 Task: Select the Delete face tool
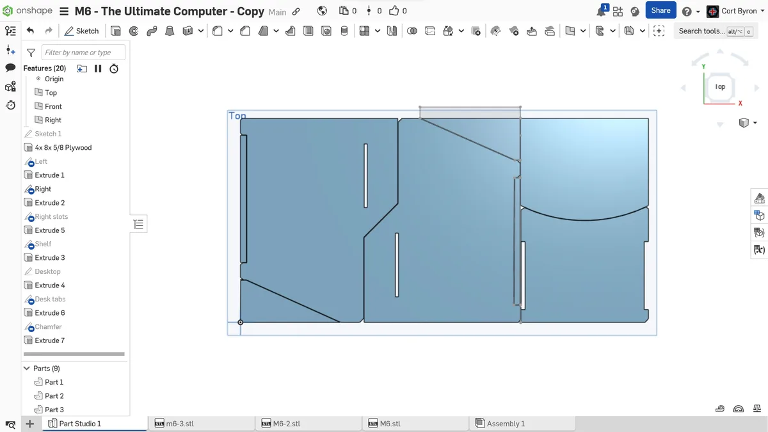(513, 31)
